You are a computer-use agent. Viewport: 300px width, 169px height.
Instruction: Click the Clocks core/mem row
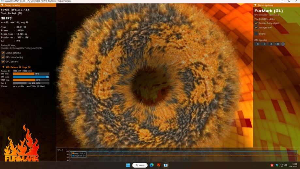[x=23, y=86]
